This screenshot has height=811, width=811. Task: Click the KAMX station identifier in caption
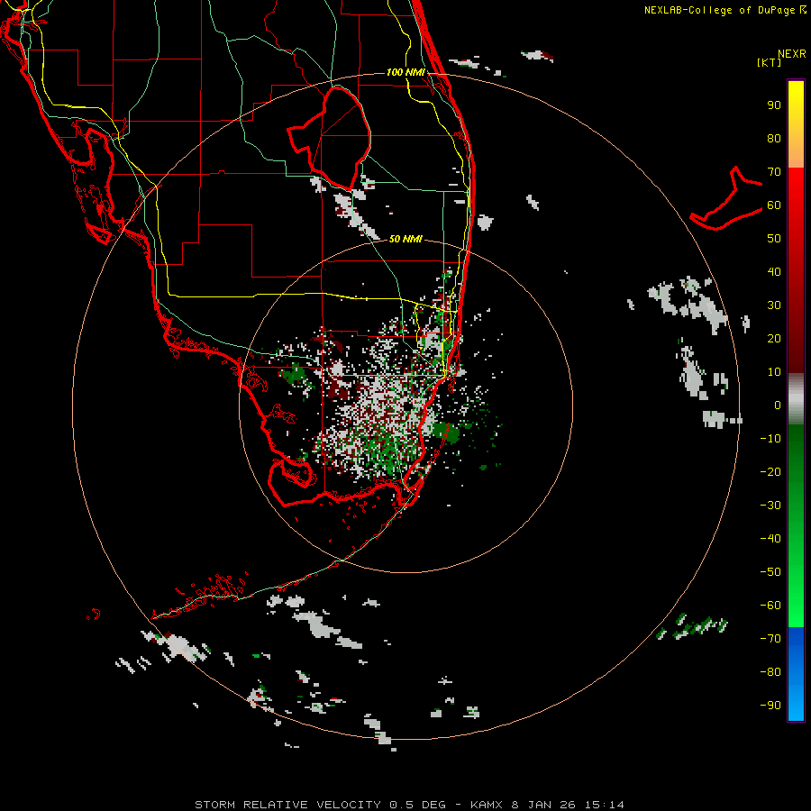(x=487, y=805)
